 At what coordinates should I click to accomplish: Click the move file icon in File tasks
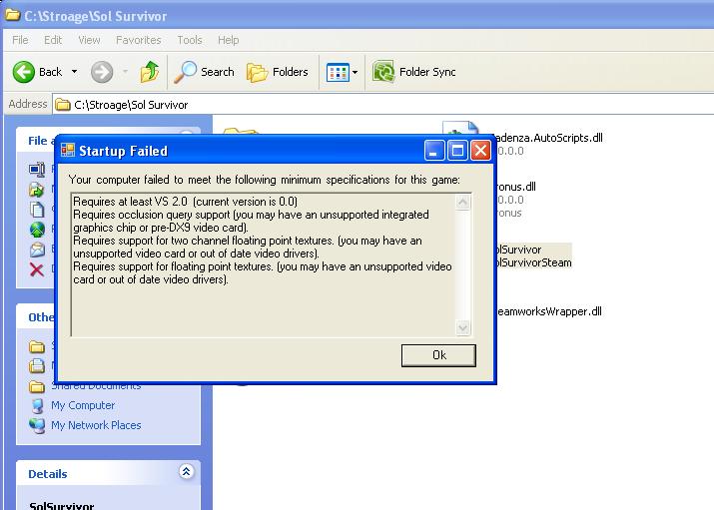pos(37,190)
